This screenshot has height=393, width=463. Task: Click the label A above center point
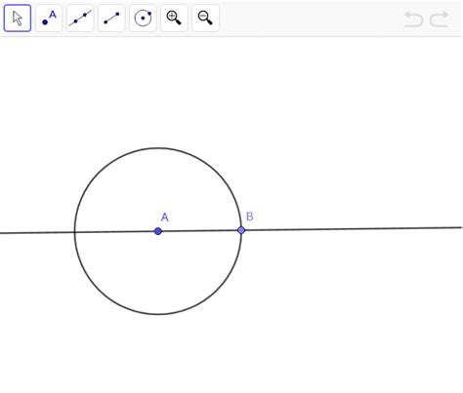(x=165, y=217)
